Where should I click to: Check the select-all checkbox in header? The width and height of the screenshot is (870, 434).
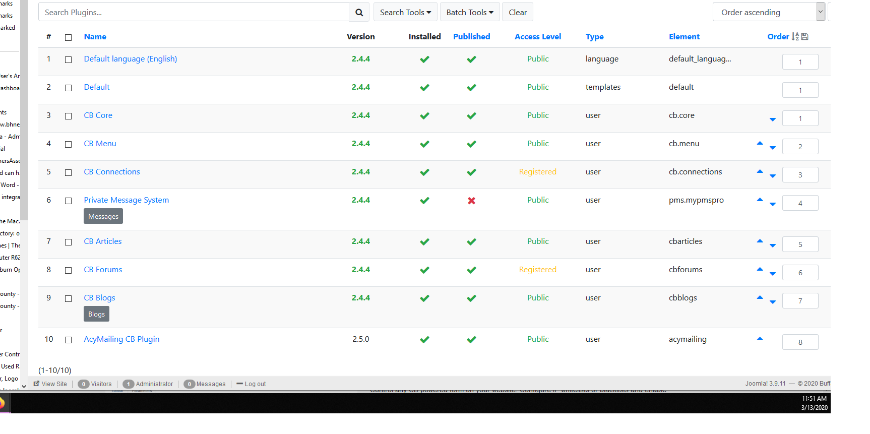coord(69,37)
